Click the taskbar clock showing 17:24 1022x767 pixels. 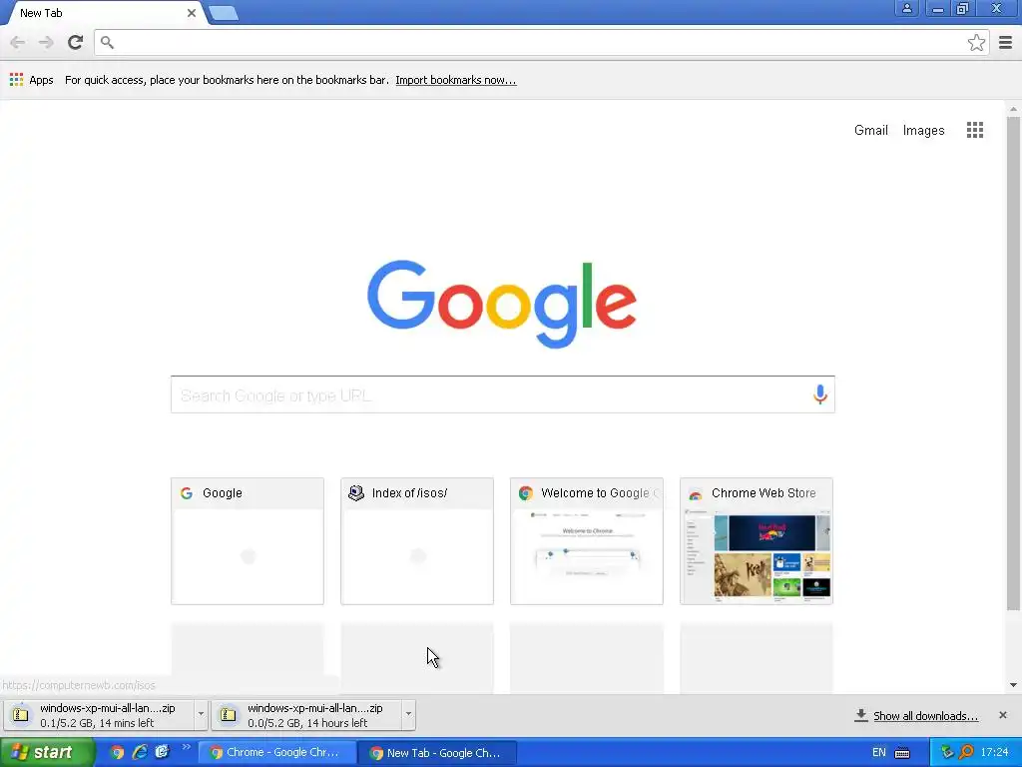[994, 753]
